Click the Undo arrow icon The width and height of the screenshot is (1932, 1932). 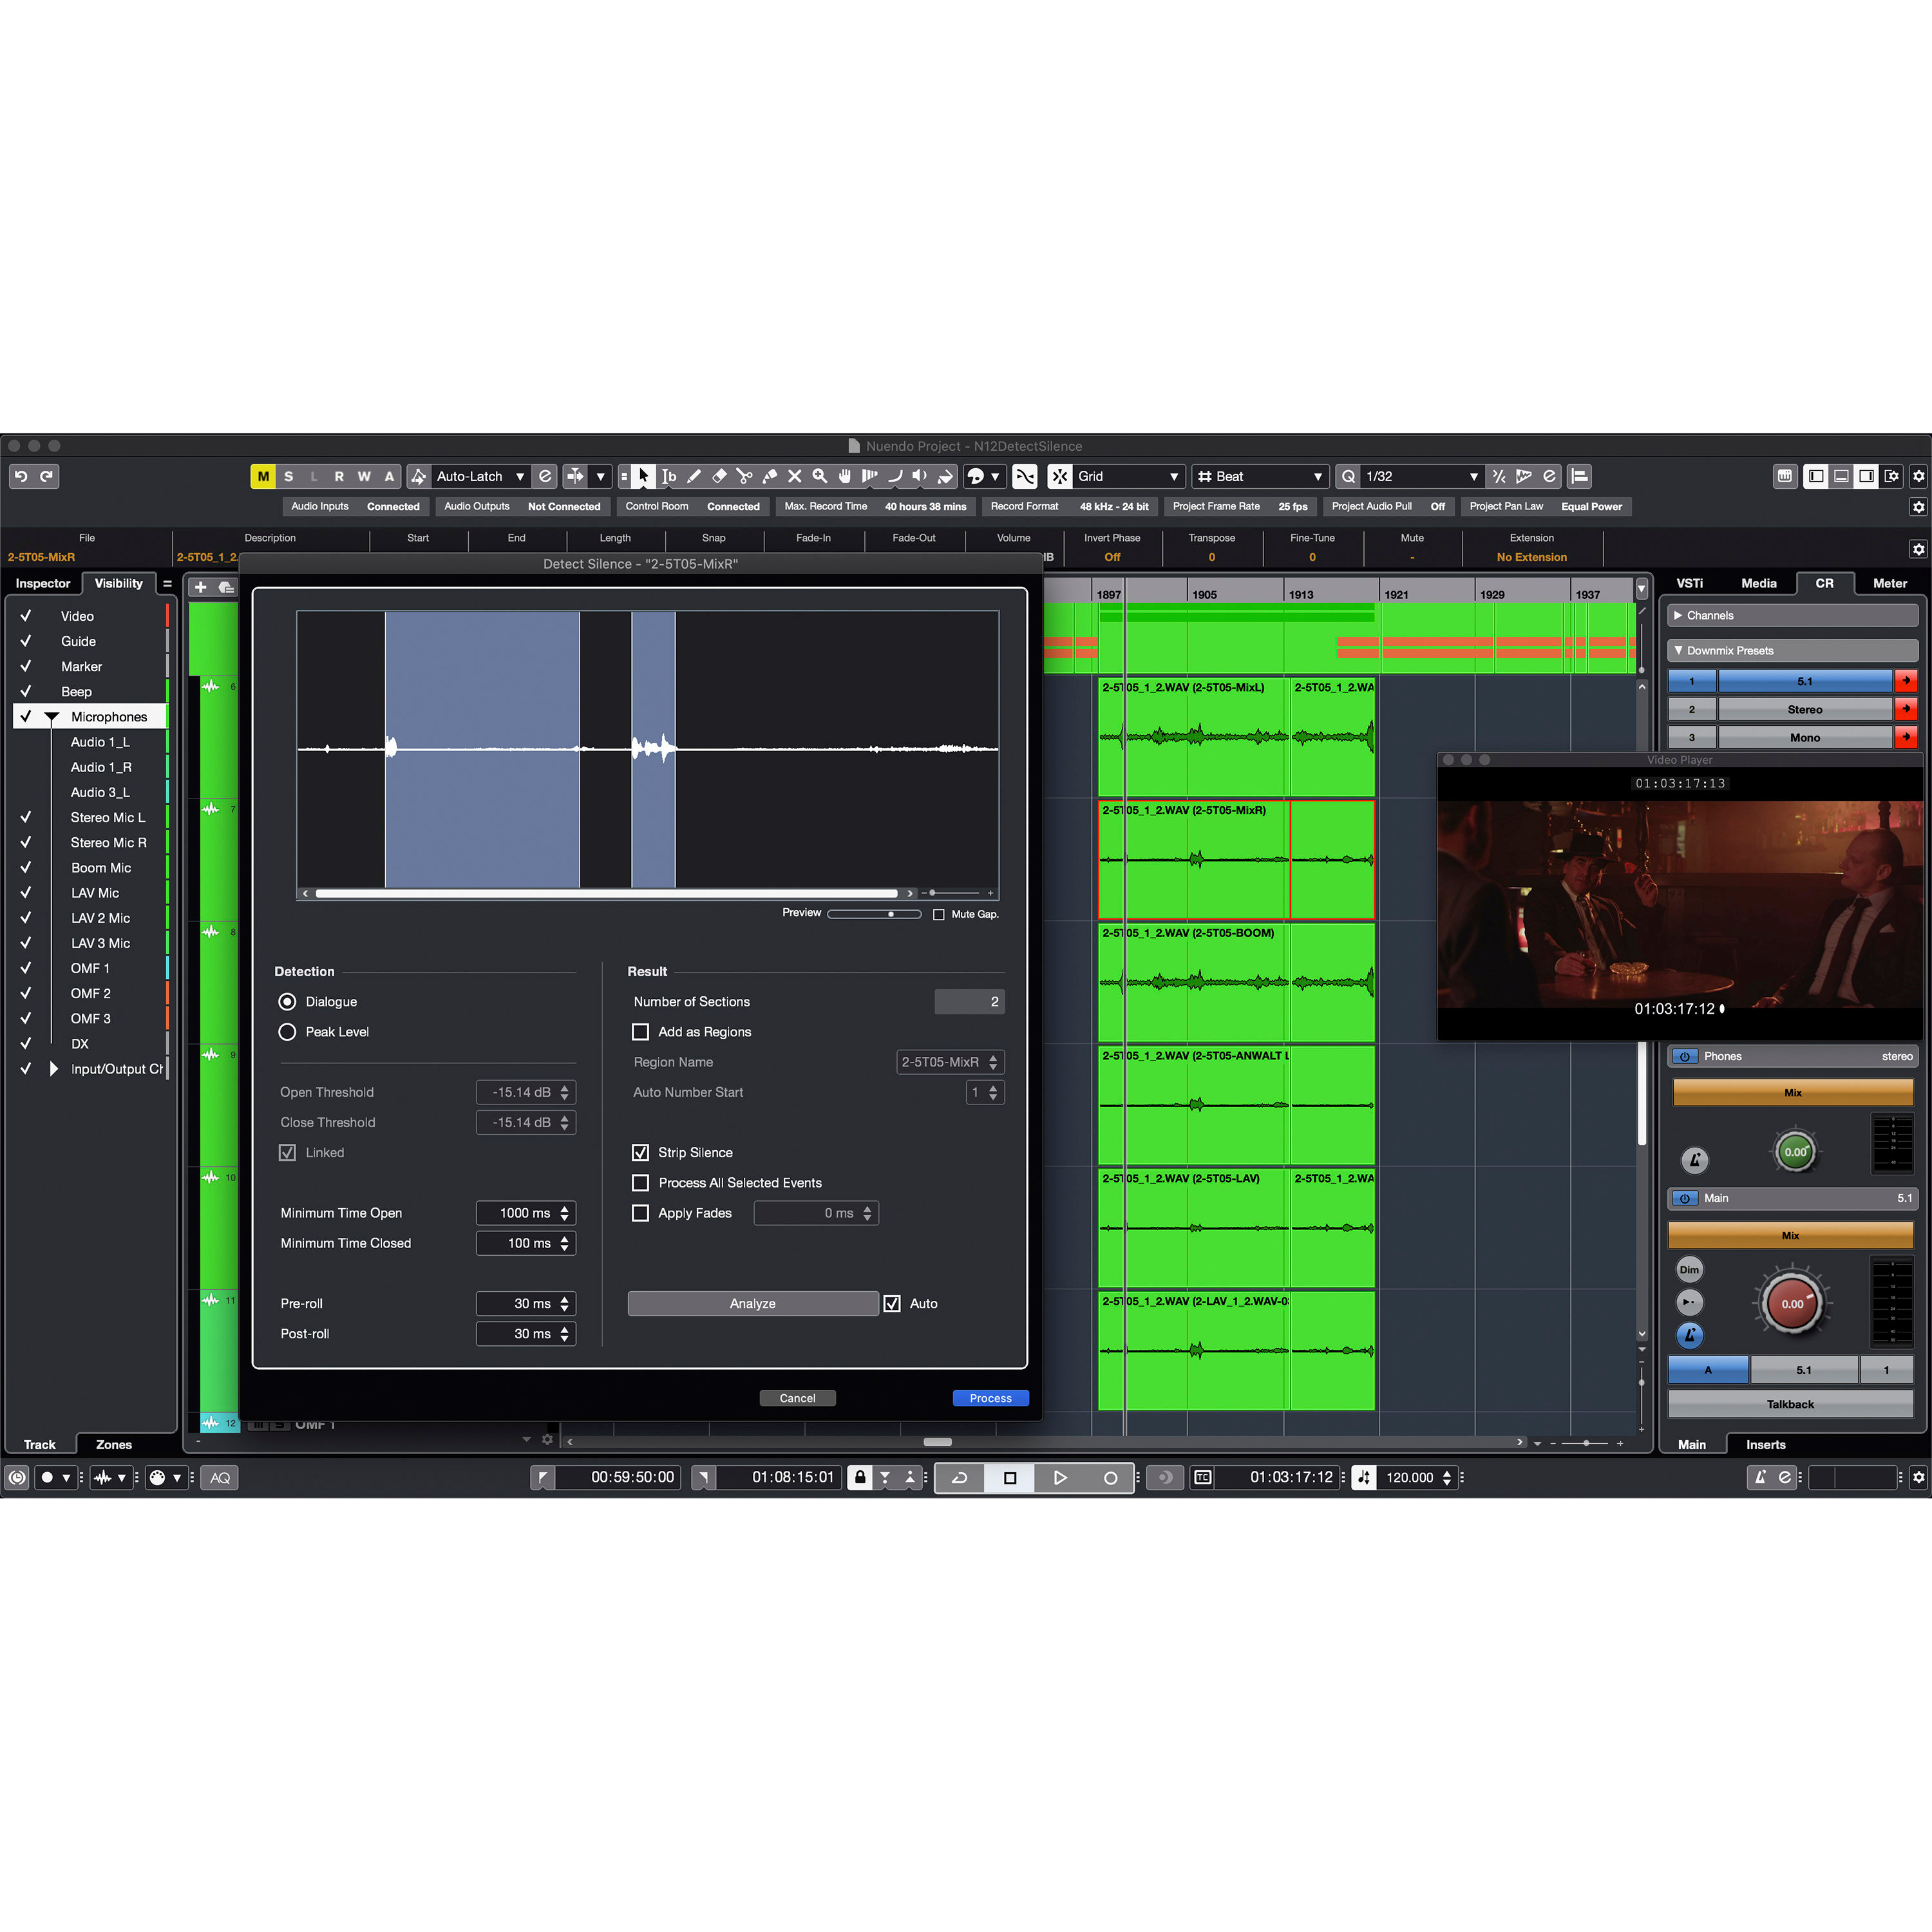[x=21, y=476]
